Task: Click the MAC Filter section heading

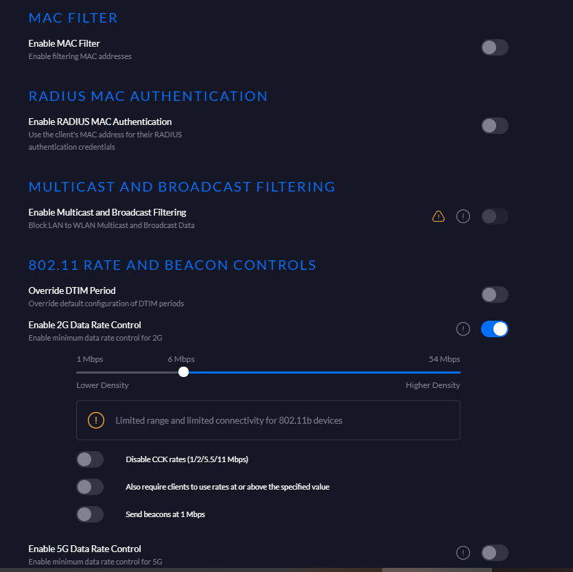Action: pos(73,18)
